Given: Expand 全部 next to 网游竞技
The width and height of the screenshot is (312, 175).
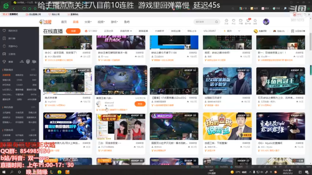Looking at the screenshot, I should pyautogui.click(x=34, y=70).
